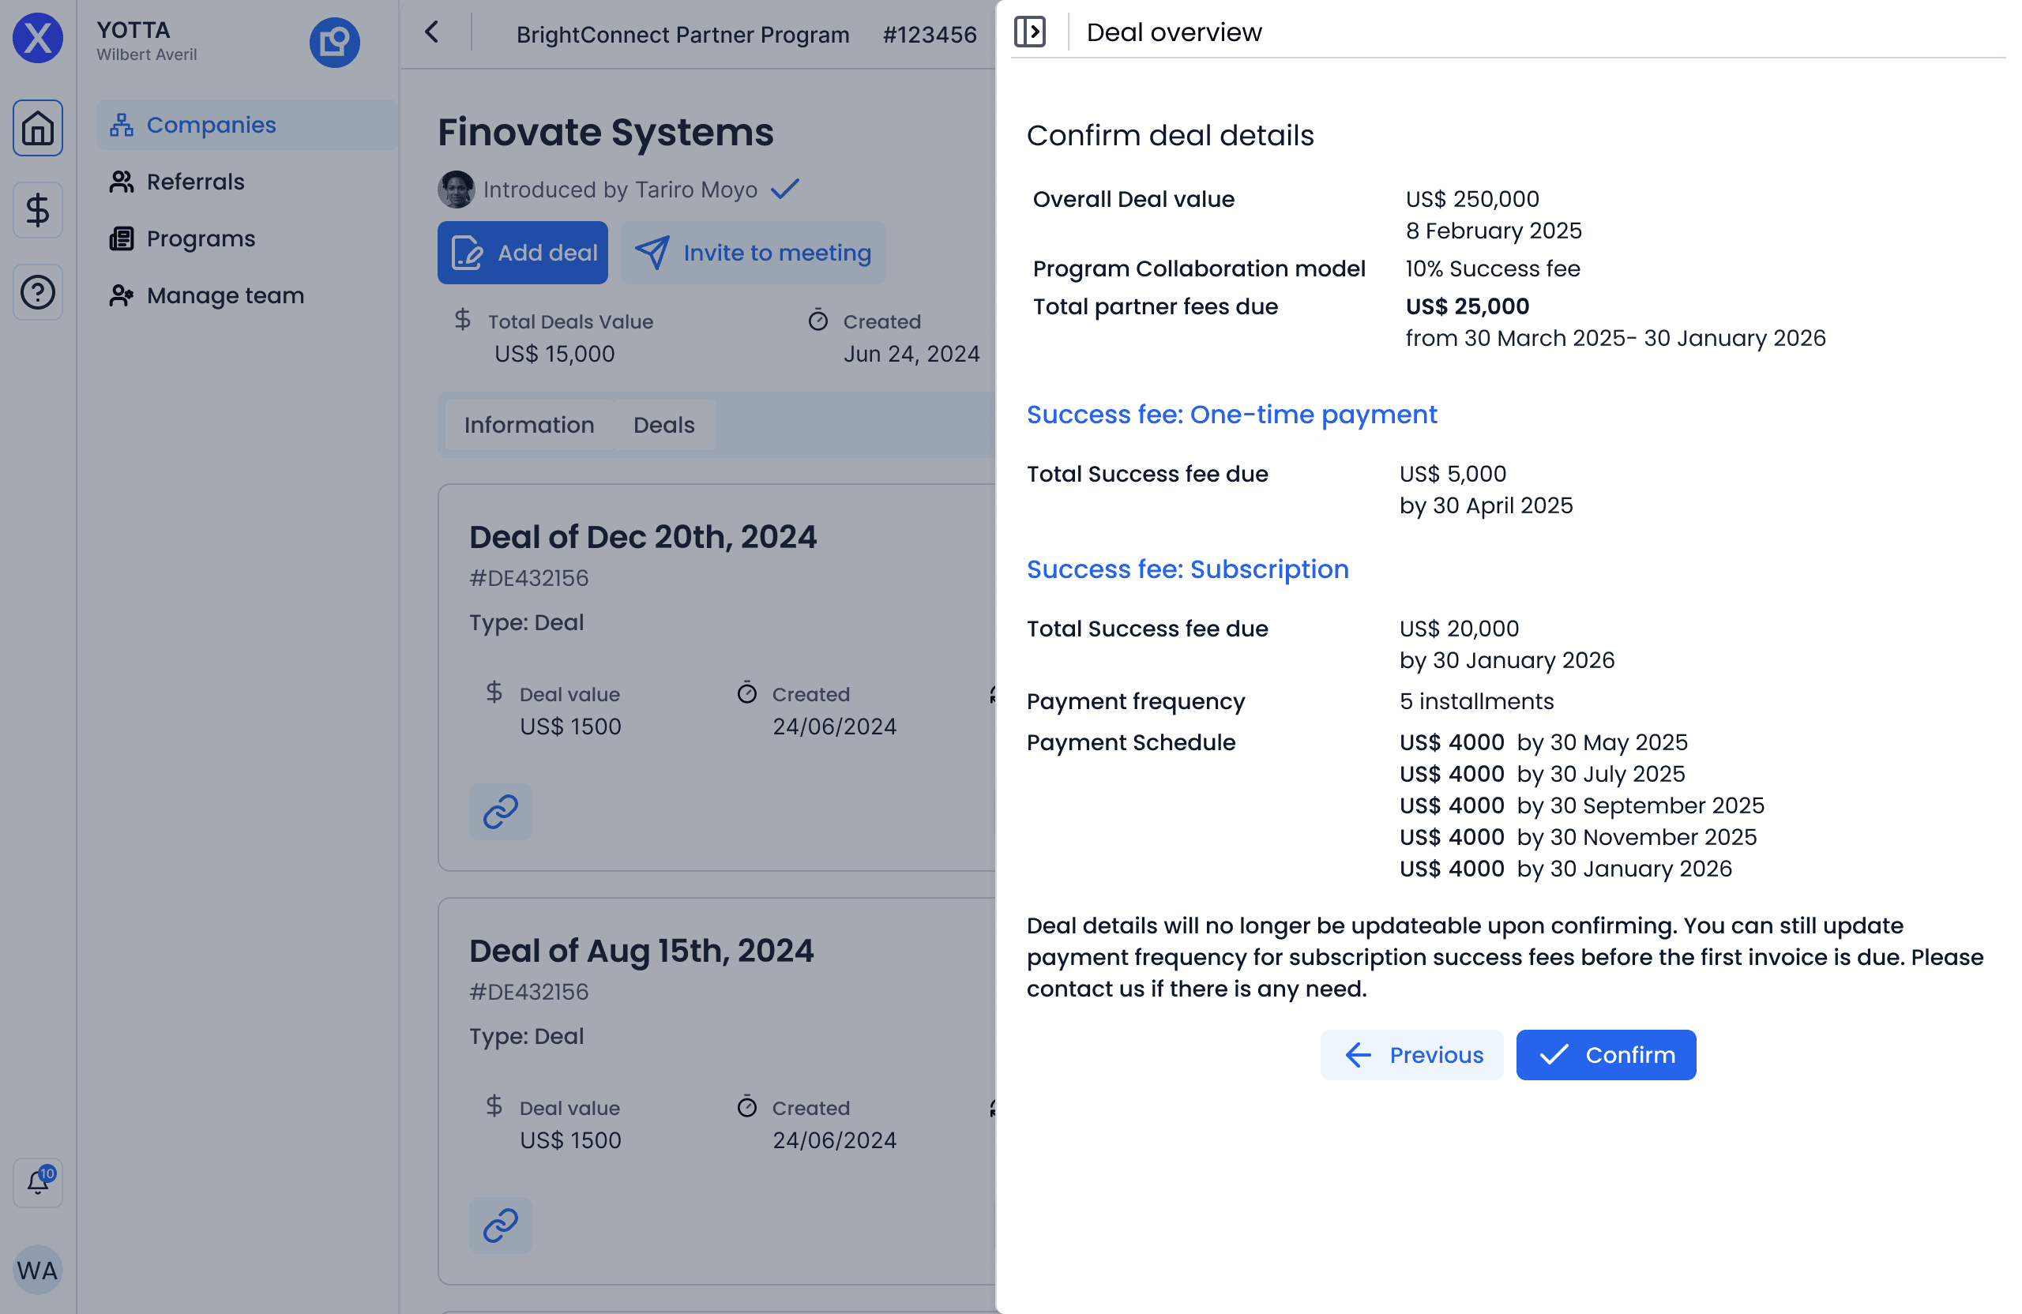Copy link for Aug 15th deal
Viewport: 2022px width, 1314px height.
(501, 1225)
